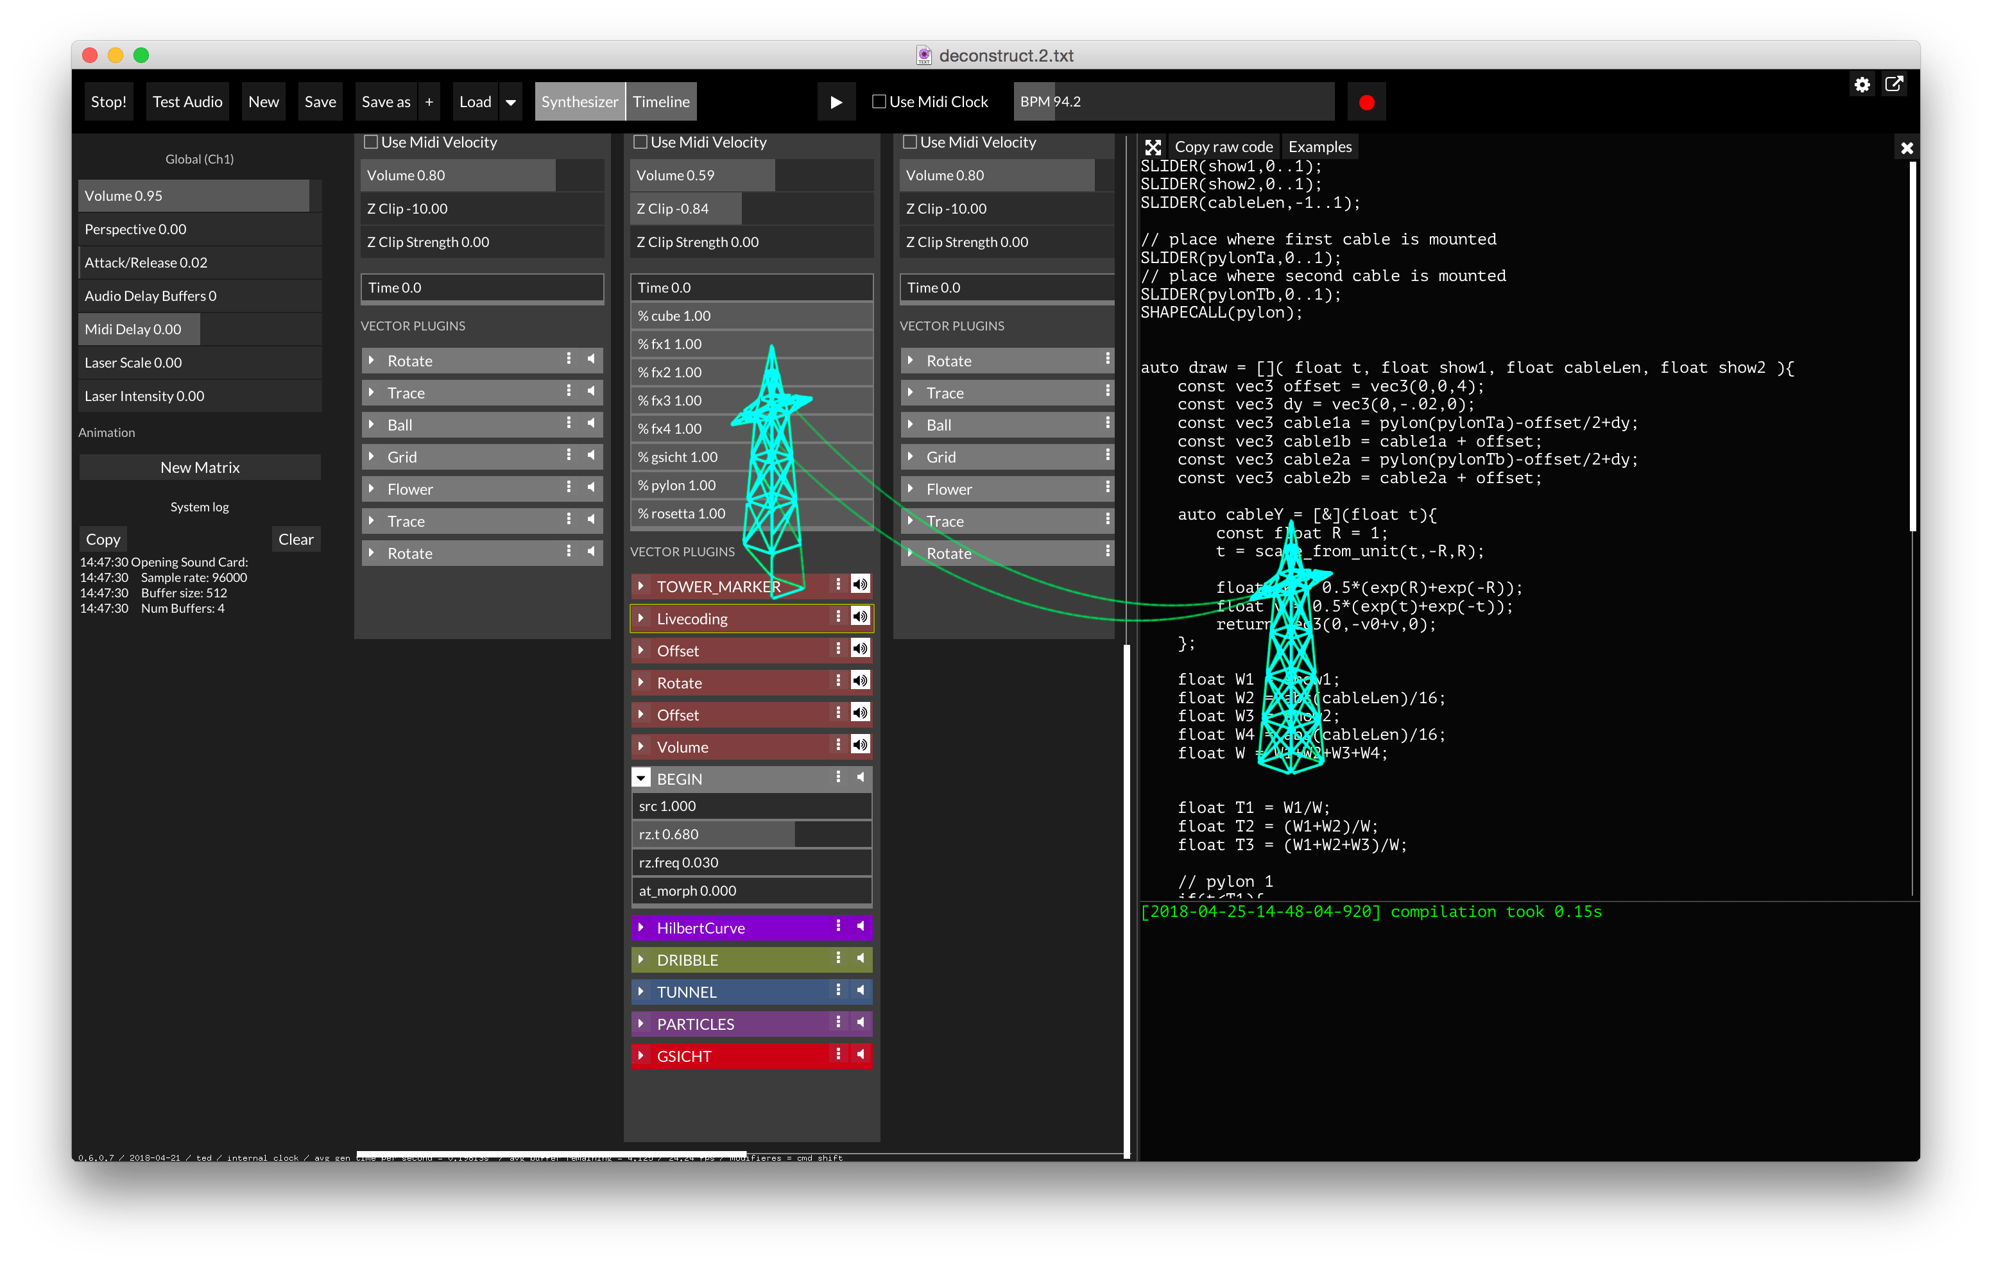
Task: Toggle fullscreen code editor icon
Action: click(1153, 147)
